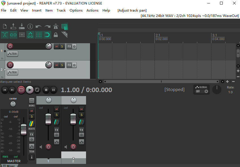Zoom in horizontally with plus button

point(228,82)
